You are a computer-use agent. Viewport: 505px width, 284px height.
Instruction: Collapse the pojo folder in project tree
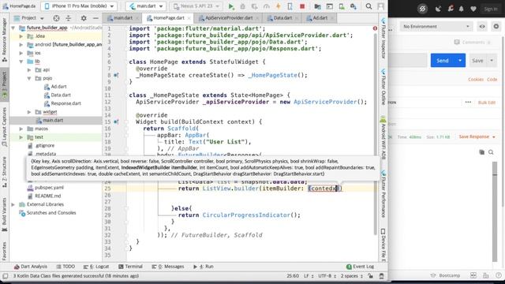tap(29, 78)
